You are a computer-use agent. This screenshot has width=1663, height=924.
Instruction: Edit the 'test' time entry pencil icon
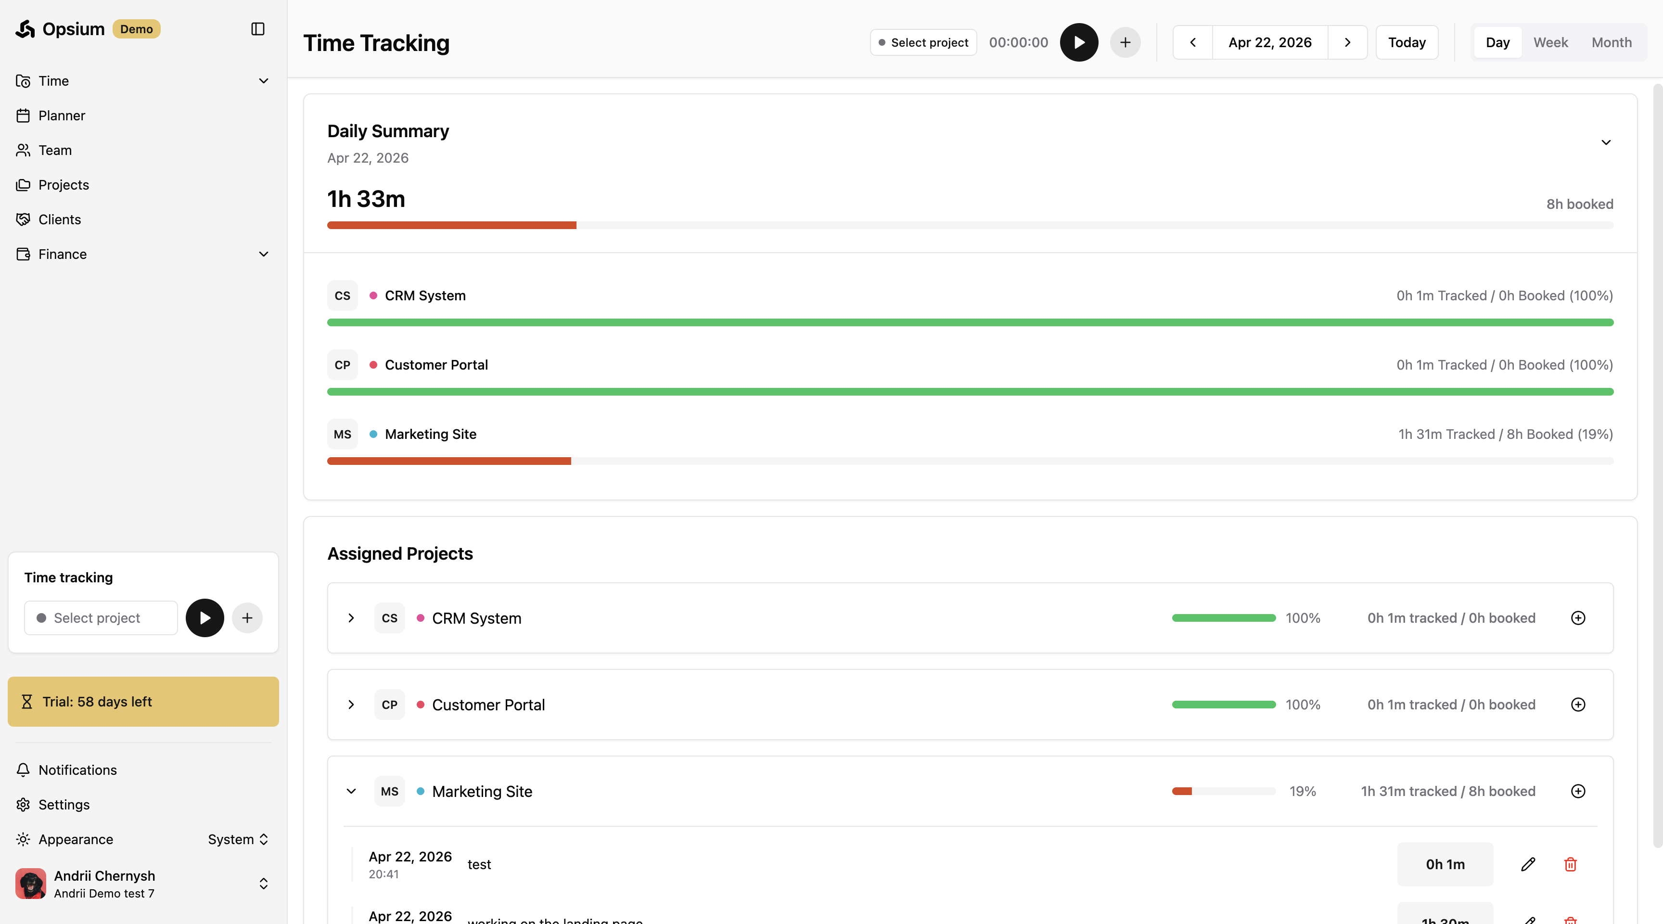pyautogui.click(x=1527, y=864)
